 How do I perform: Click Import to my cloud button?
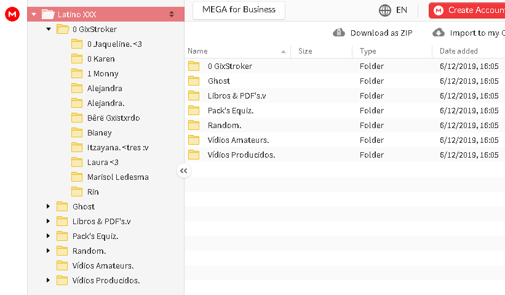point(469,33)
